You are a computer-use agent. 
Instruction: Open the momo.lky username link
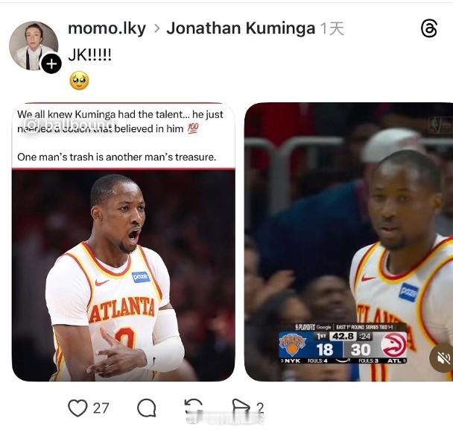[107, 28]
